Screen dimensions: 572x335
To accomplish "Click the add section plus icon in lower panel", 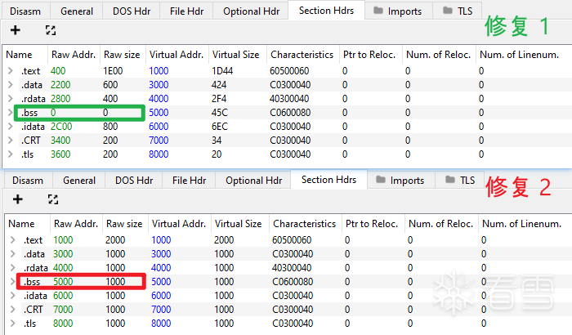I will (17, 199).
